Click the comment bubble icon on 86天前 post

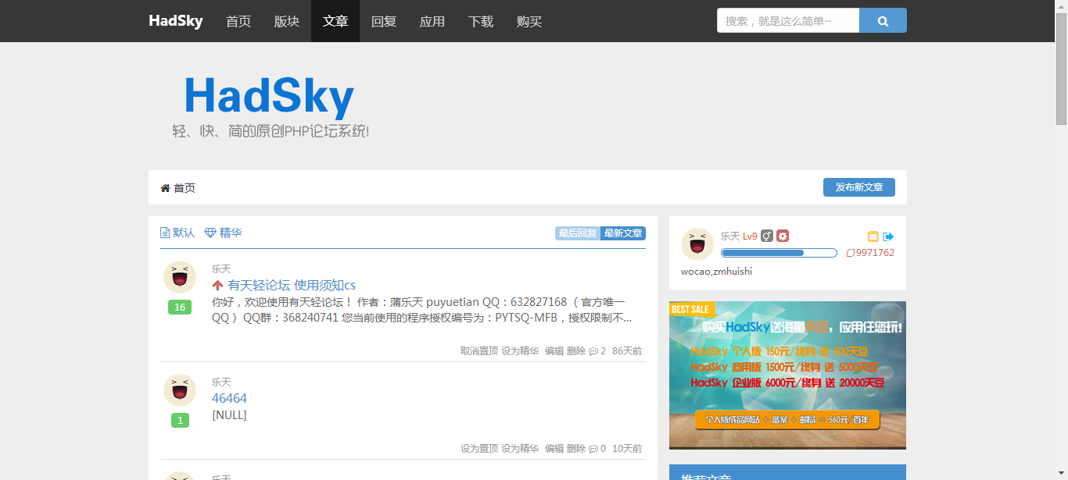pyautogui.click(x=593, y=351)
